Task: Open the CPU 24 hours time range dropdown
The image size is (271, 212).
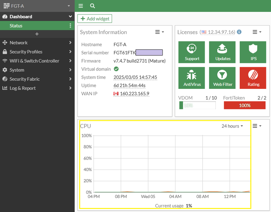Action: tap(232, 126)
